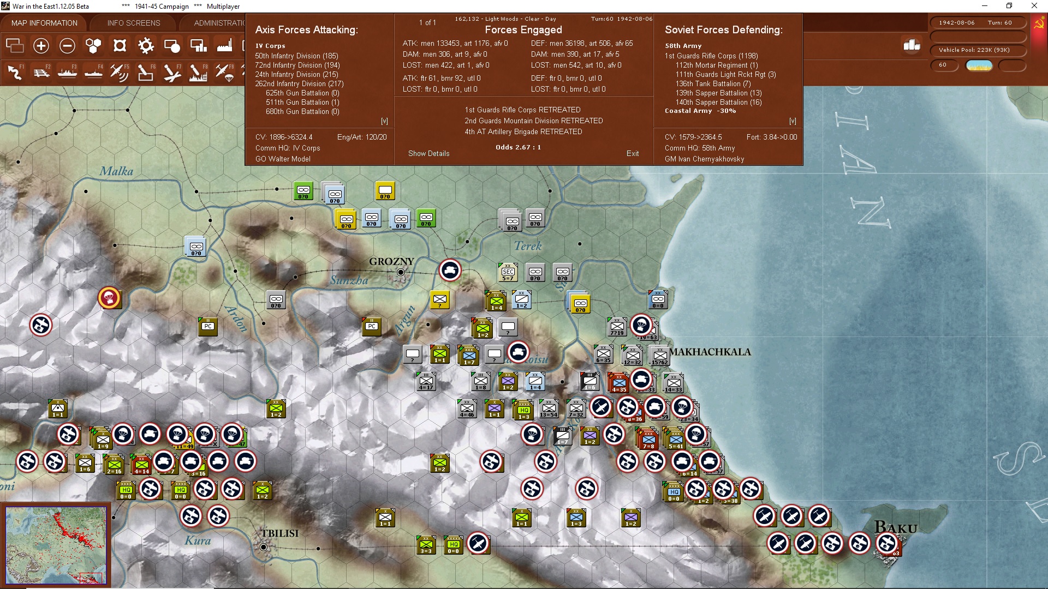
Task: Open the INFO SCREENS tab
Action: 134,23
